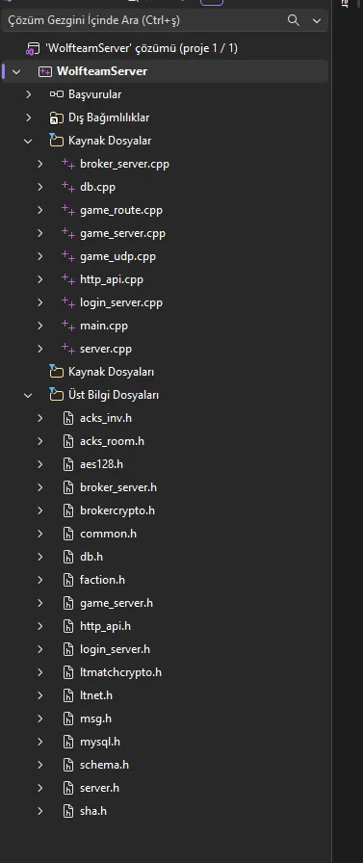Screen dimensions: 363x863
Task: Click the Dış Bağımlılıklar folder icon
Action: [56, 118]
